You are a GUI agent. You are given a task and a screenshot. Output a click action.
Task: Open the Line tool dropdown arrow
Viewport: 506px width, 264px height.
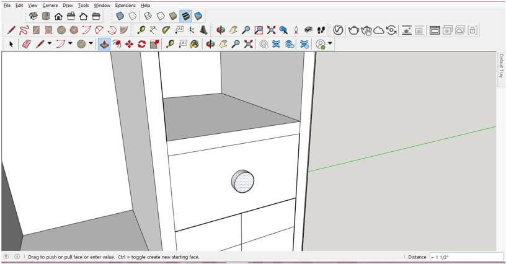click(x=50, y=44)
